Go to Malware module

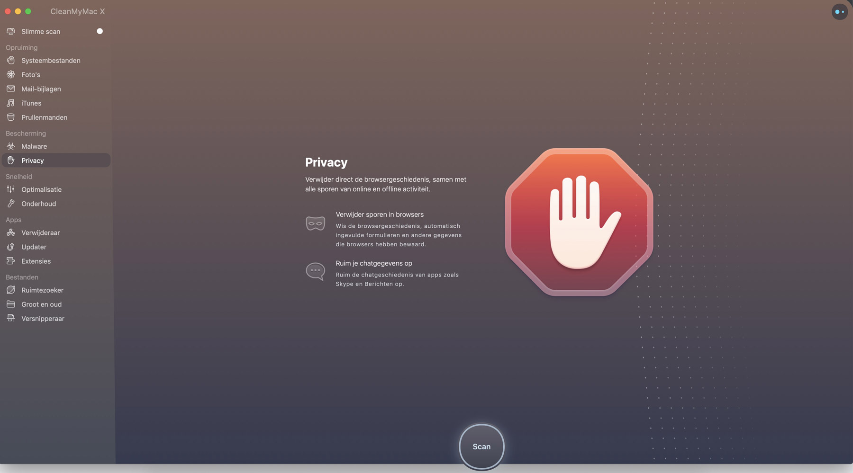click(x=56, y=146)
